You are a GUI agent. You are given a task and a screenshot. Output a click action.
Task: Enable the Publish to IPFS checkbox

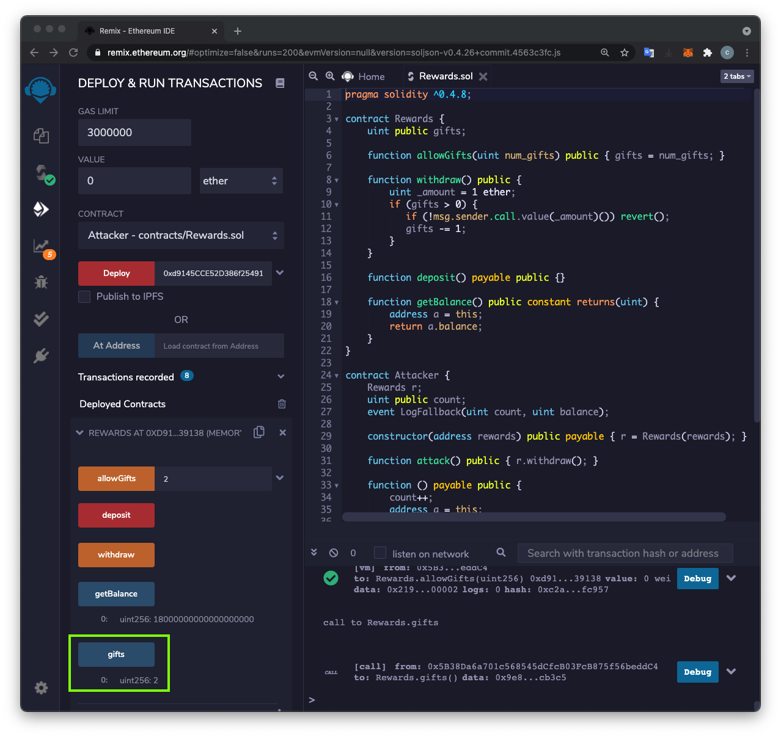coord(84,297)
